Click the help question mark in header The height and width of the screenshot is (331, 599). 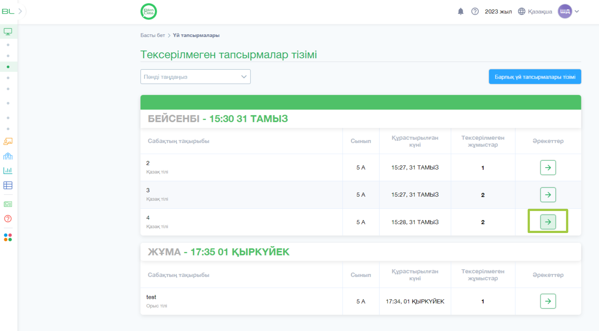(x=475, y=11)
